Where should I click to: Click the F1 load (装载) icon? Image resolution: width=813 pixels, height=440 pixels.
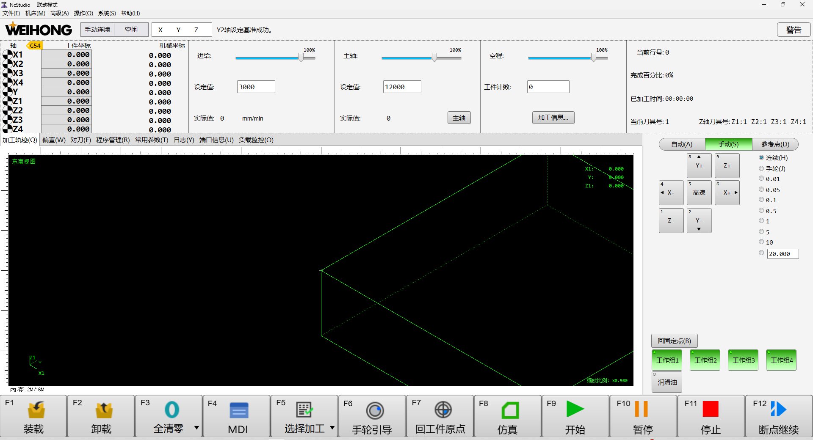pyautogui.click(x=36, y=410)
